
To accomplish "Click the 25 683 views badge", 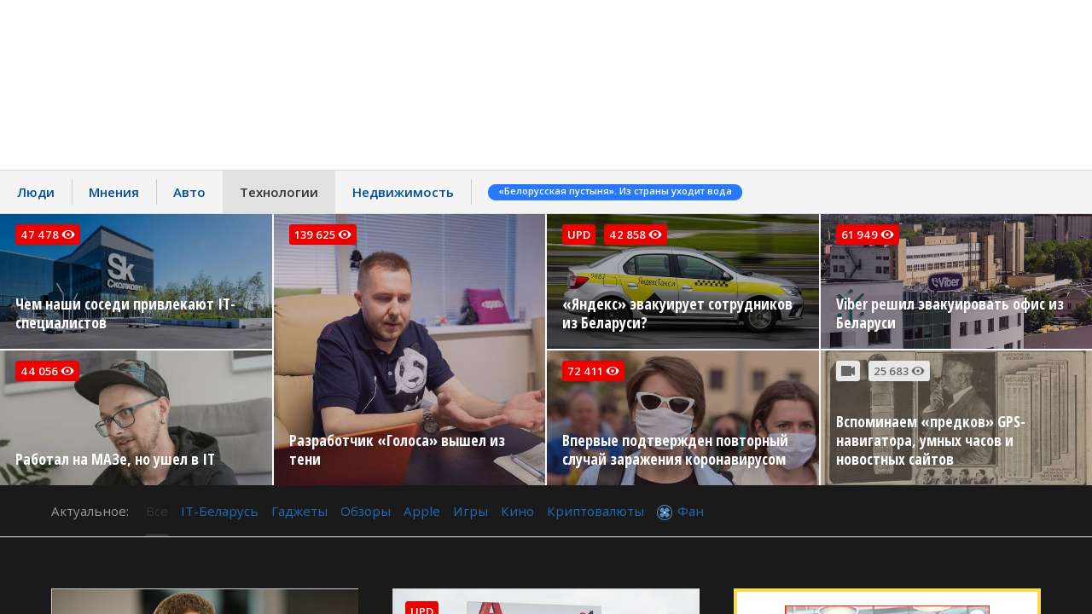I will (899, 371).
